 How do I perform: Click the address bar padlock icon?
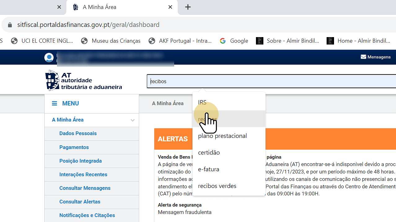point(10,25)
